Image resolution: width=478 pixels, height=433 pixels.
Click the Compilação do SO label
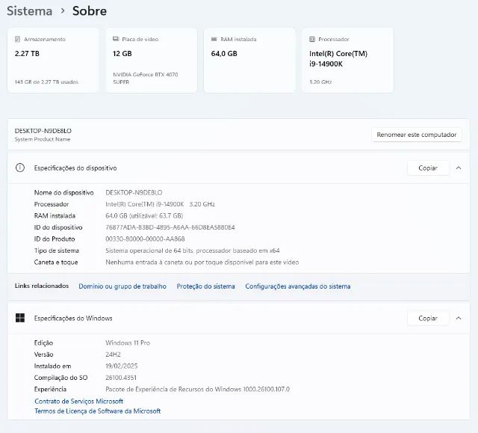click(x=60, y=378)
